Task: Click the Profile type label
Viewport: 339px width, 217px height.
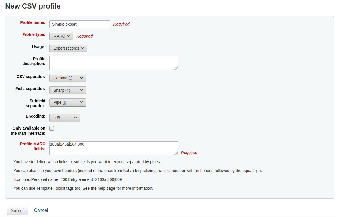Action: coord(34,34)
